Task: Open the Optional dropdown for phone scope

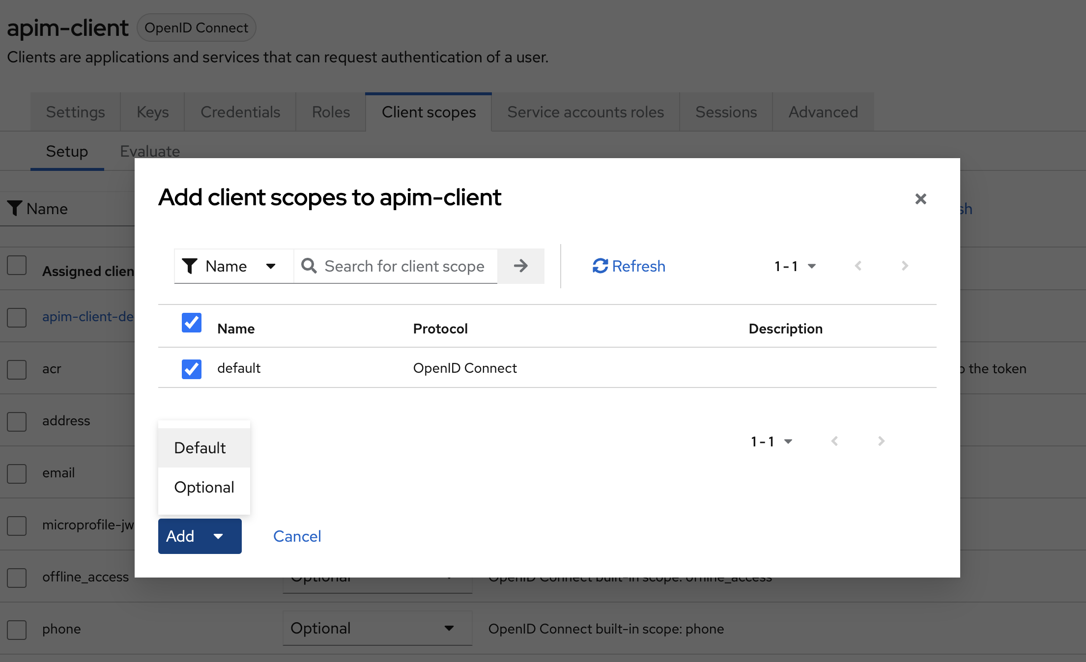Action: 376,629
